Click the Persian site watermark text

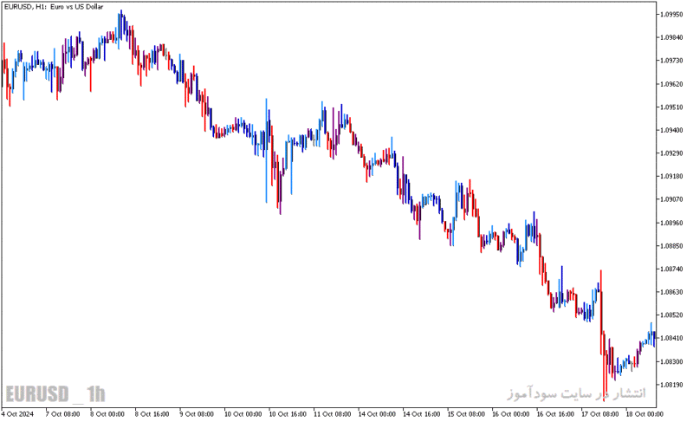[576, 393]
